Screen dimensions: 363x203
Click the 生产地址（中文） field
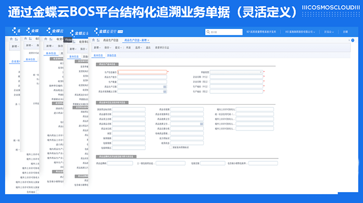236,86
